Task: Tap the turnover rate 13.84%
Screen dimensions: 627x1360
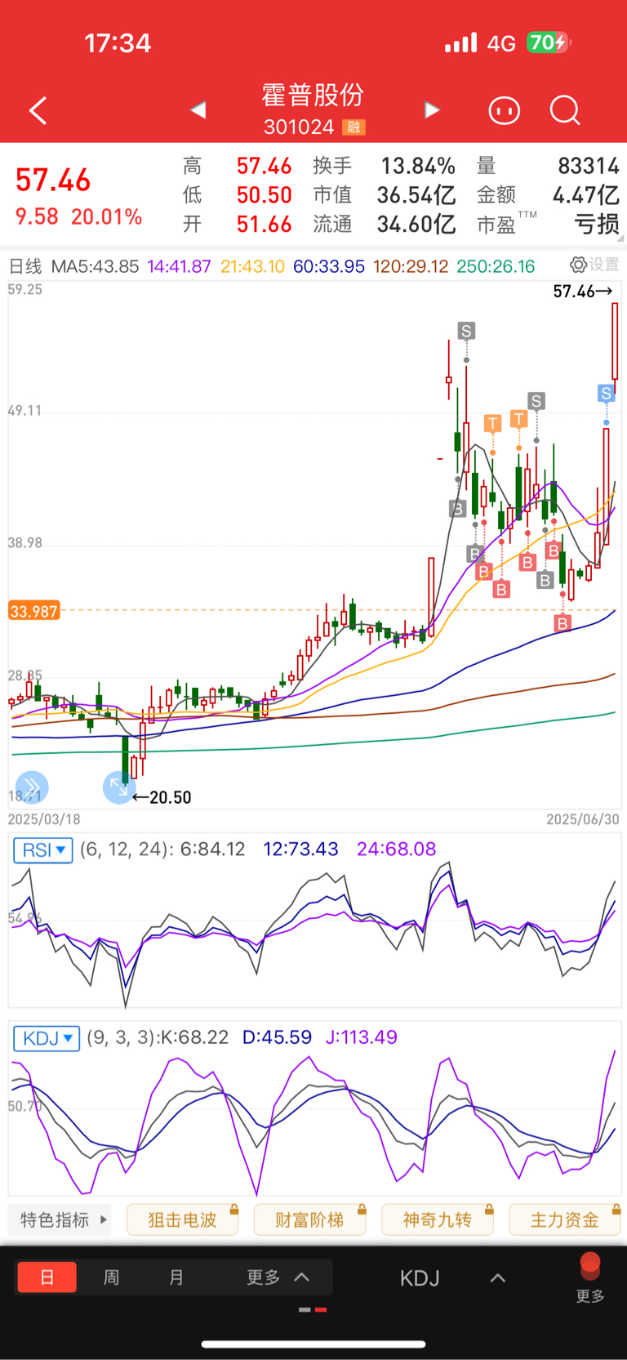Action: 418,166
